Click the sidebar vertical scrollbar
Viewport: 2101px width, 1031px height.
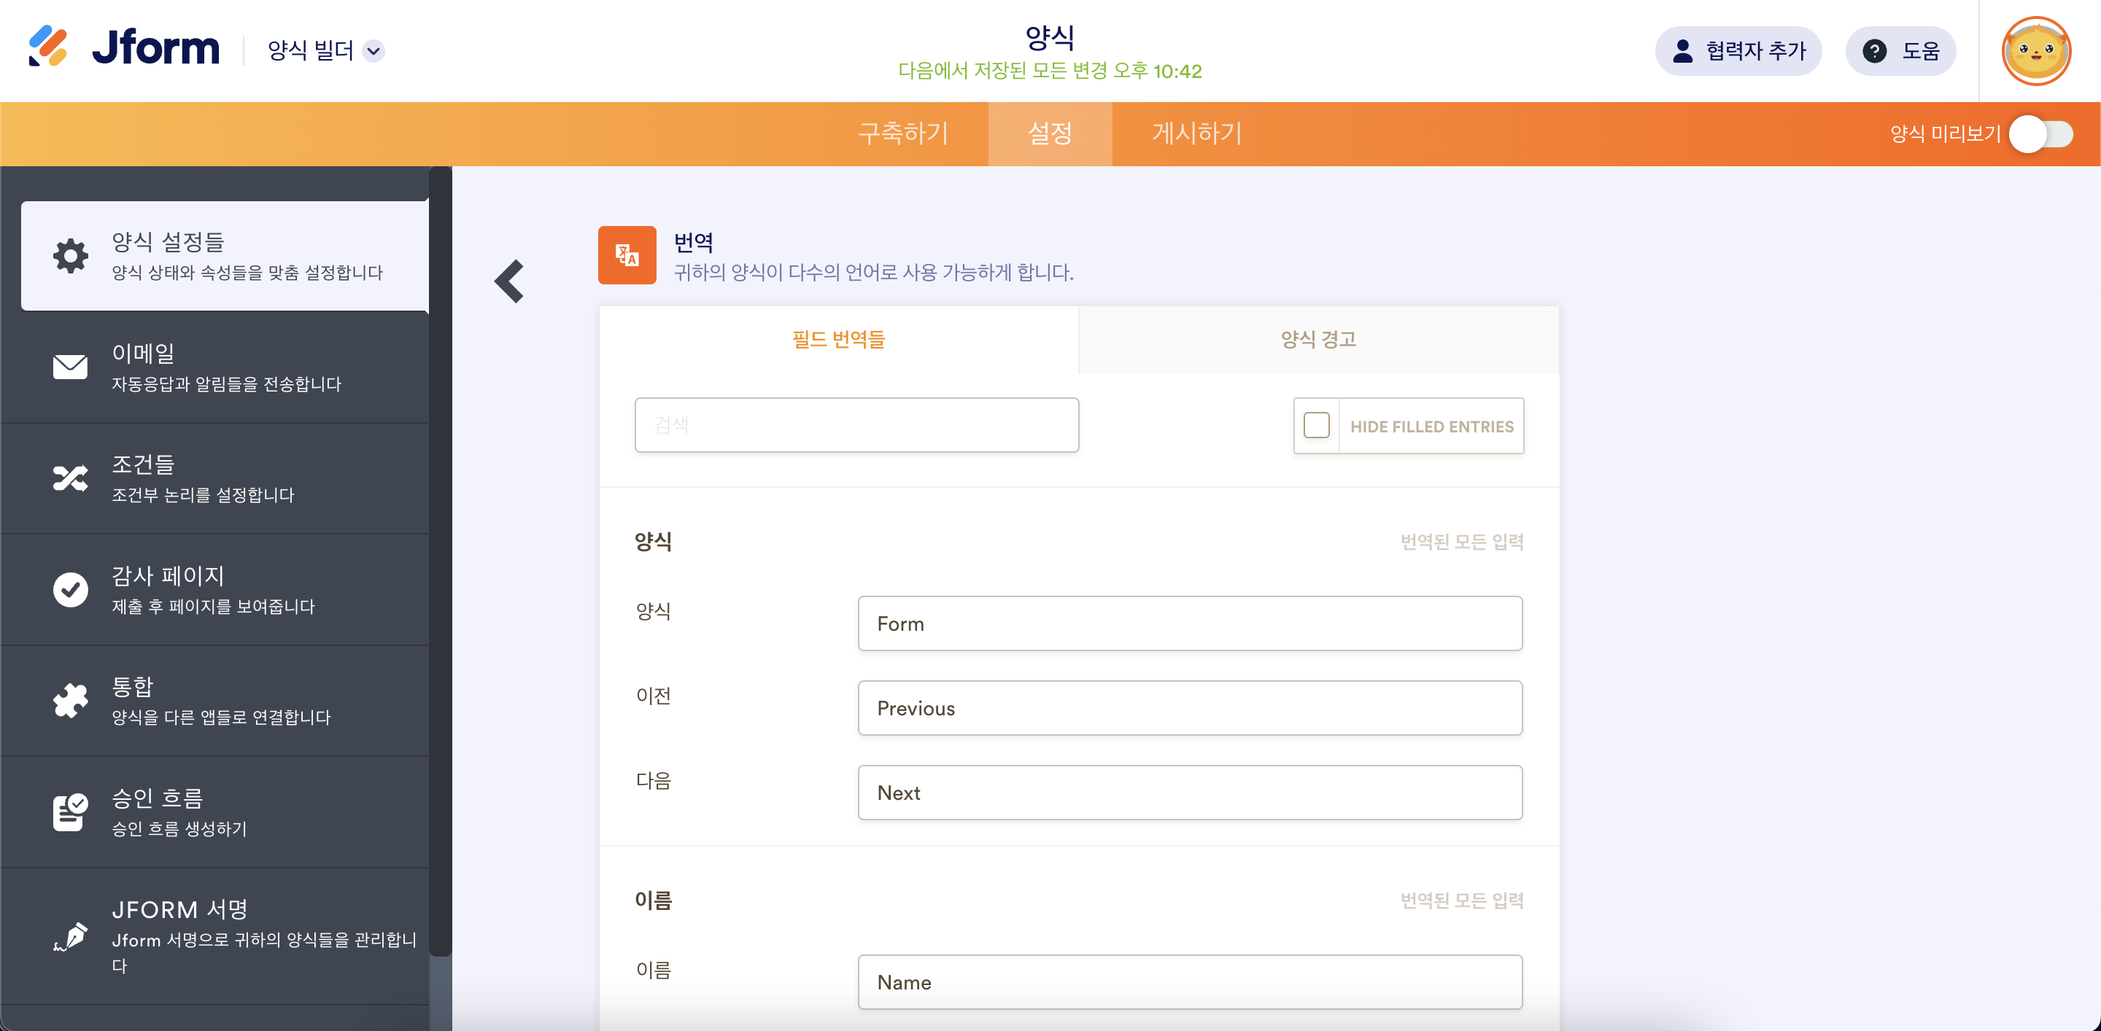coord(441,562)
